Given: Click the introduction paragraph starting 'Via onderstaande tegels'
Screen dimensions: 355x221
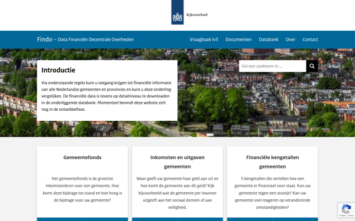Looking at the screenshot, I should (x=106, y=96).
